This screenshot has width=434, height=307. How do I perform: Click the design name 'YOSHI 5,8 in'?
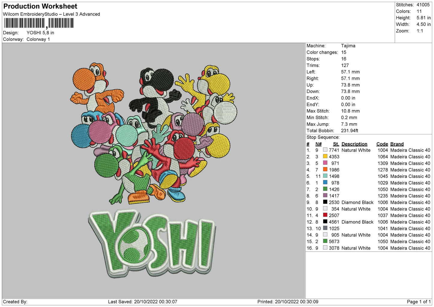pyautogui.click(x=40, y=33)
